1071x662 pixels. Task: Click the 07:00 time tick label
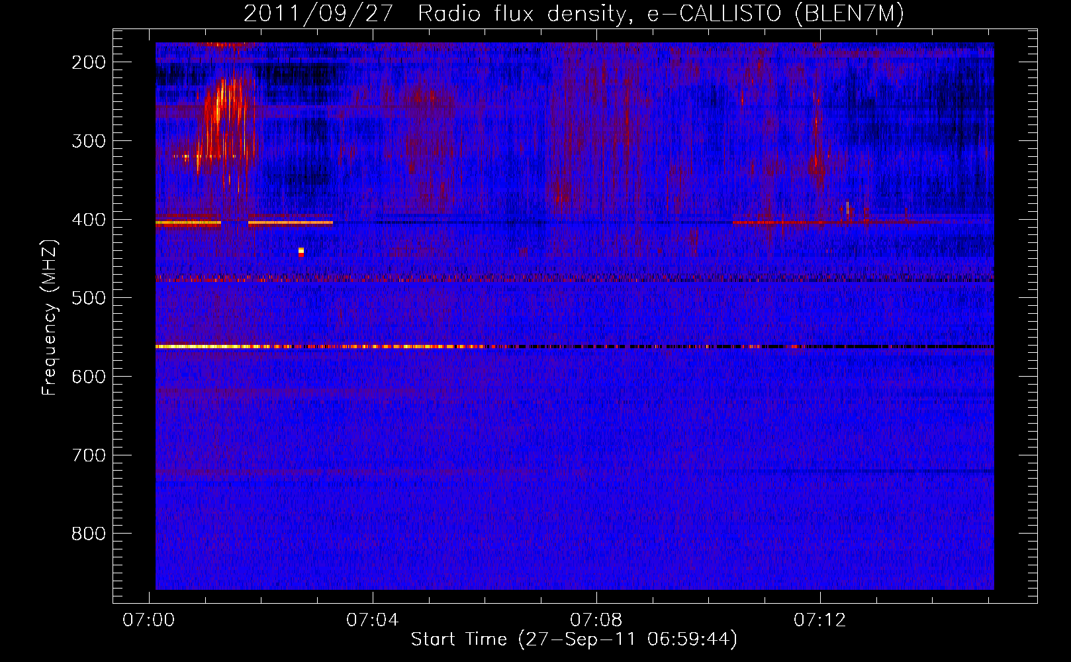tap(149, 620)
